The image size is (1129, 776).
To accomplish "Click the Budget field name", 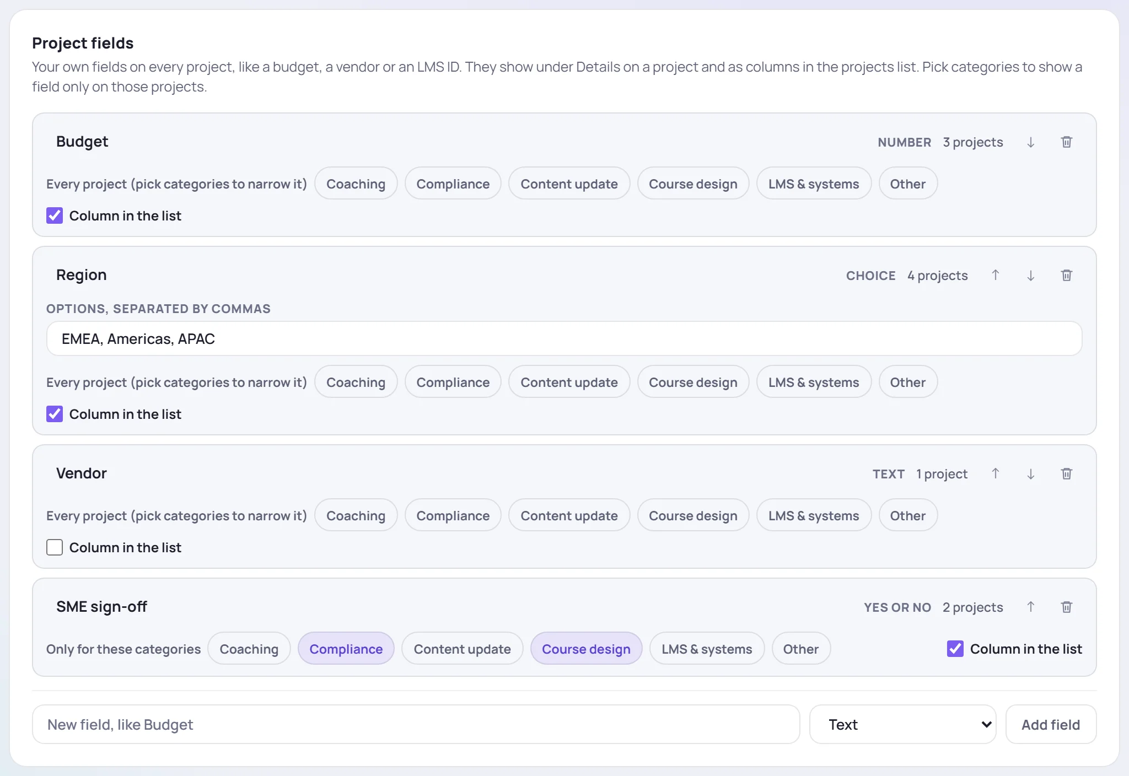I will (82, 142).
